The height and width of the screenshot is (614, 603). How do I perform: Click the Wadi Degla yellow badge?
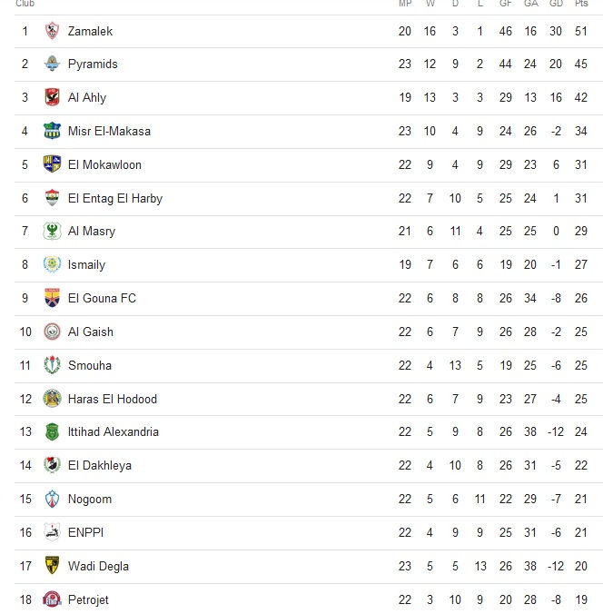click(52, 566)
